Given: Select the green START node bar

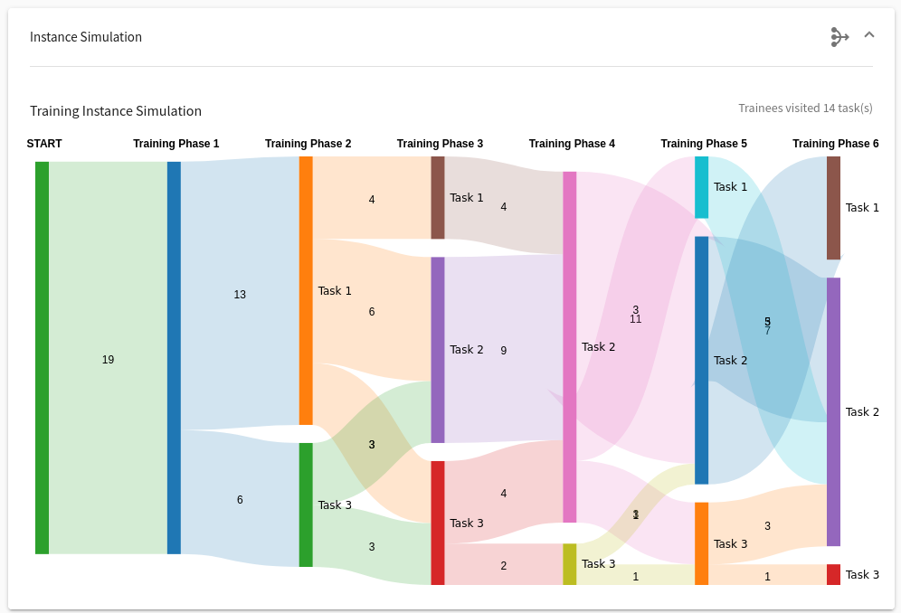Looking at the screenshot, I should click(42, 358).
